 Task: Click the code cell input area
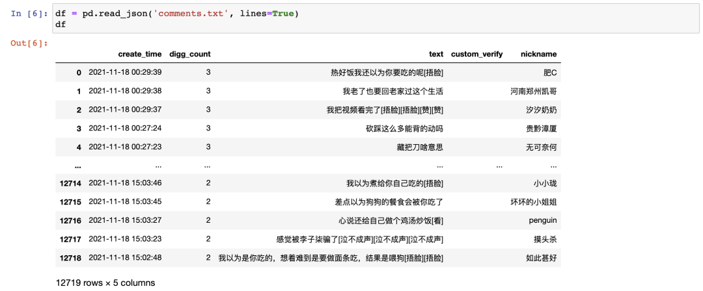(x=376, y=19)
